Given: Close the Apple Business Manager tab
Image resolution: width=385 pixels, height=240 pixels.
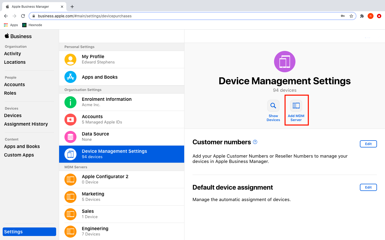Looking at the screenshot, I should pos(62,7).
